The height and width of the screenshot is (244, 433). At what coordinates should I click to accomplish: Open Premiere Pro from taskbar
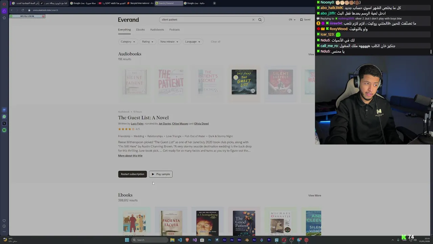click(x=269, y=240)
